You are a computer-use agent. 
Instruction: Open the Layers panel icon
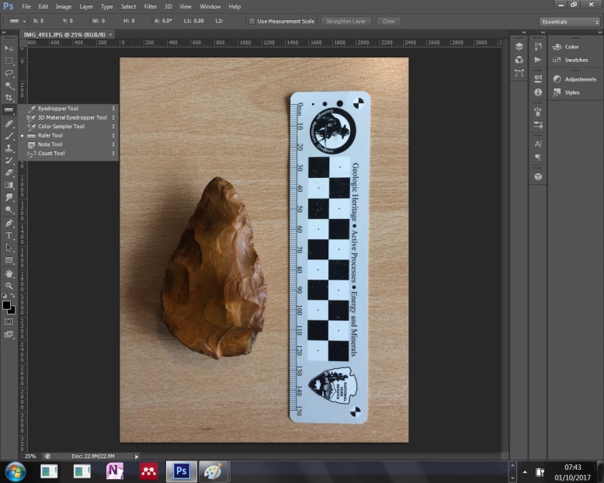519,47
